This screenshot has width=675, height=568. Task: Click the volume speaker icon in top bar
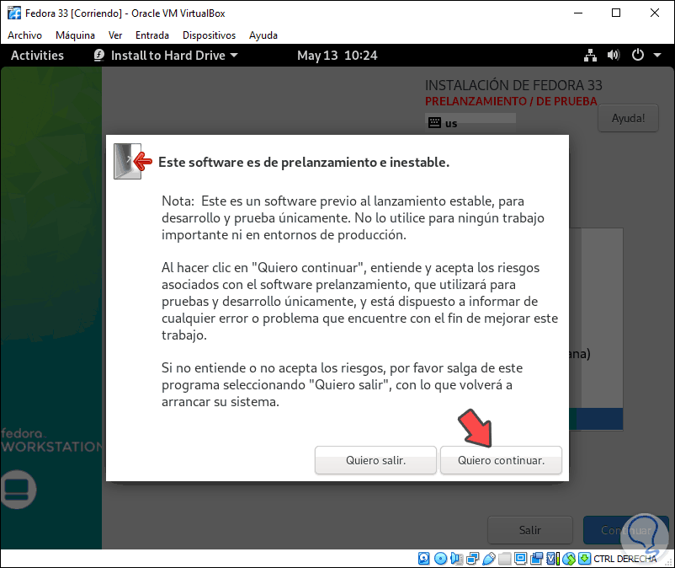pos(614,55)
